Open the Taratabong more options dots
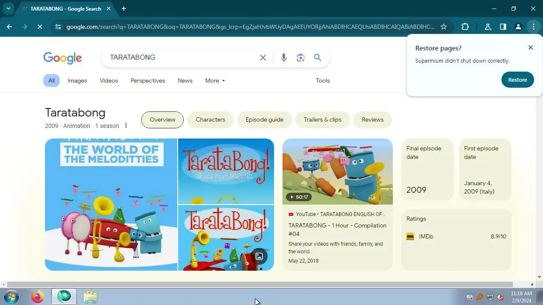Screen dimensions: 543x305 coord(126,125)
